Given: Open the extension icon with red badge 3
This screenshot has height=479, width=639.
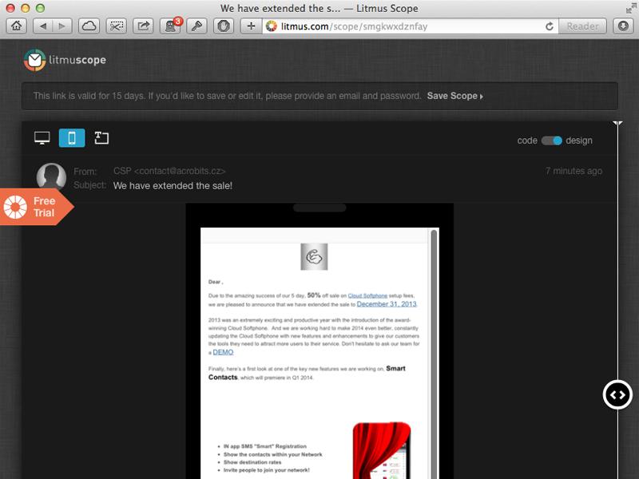Looking at the screenshot, I should pos(170,26).
